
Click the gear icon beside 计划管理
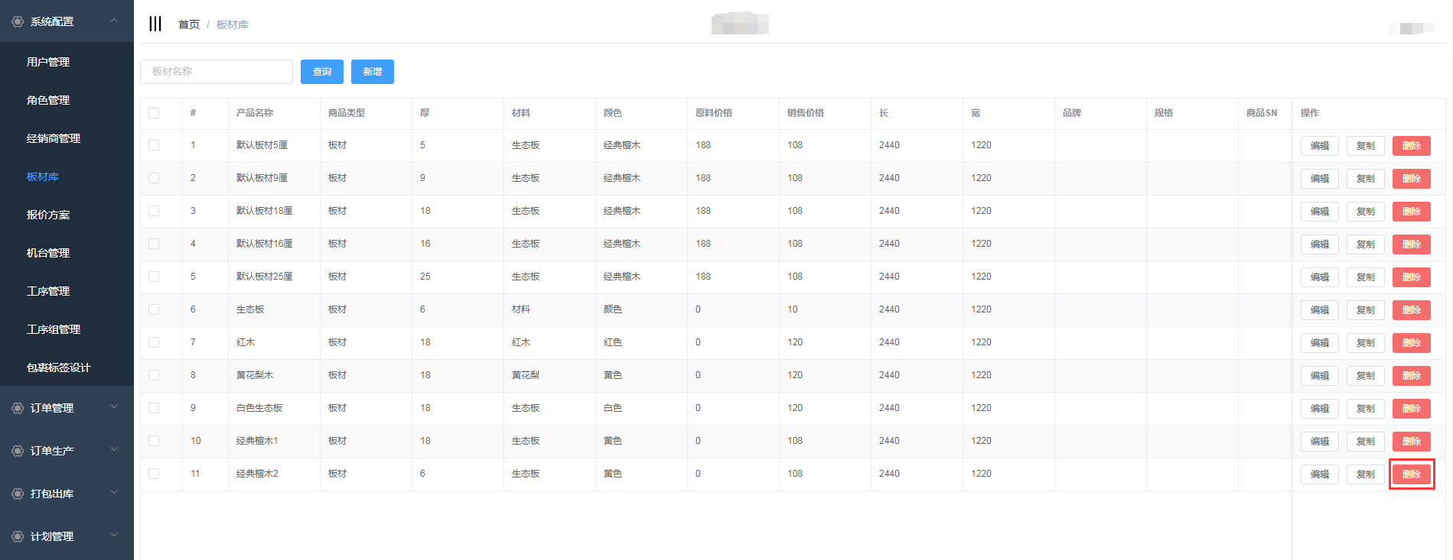(x=18, y=536)
